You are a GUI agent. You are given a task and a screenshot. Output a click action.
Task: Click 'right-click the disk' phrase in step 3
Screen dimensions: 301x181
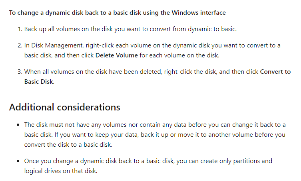[x=190, y=72]
